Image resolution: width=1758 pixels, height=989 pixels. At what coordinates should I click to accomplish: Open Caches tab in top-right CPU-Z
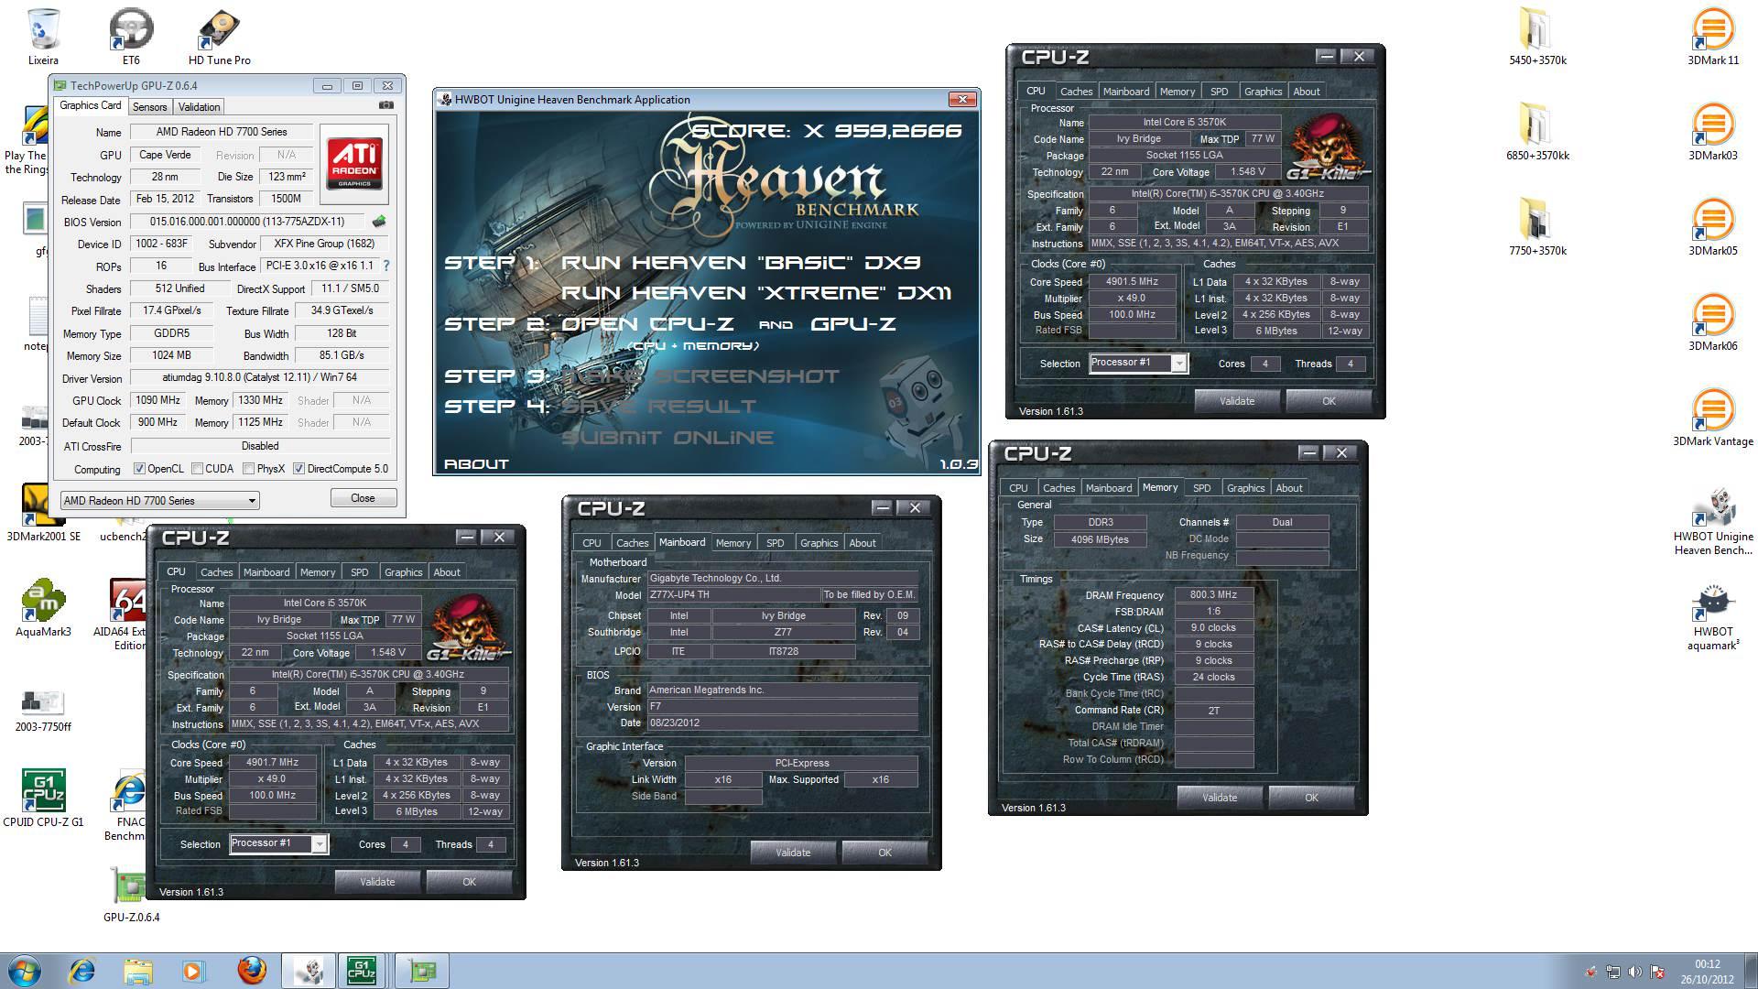pos(1076,92)
